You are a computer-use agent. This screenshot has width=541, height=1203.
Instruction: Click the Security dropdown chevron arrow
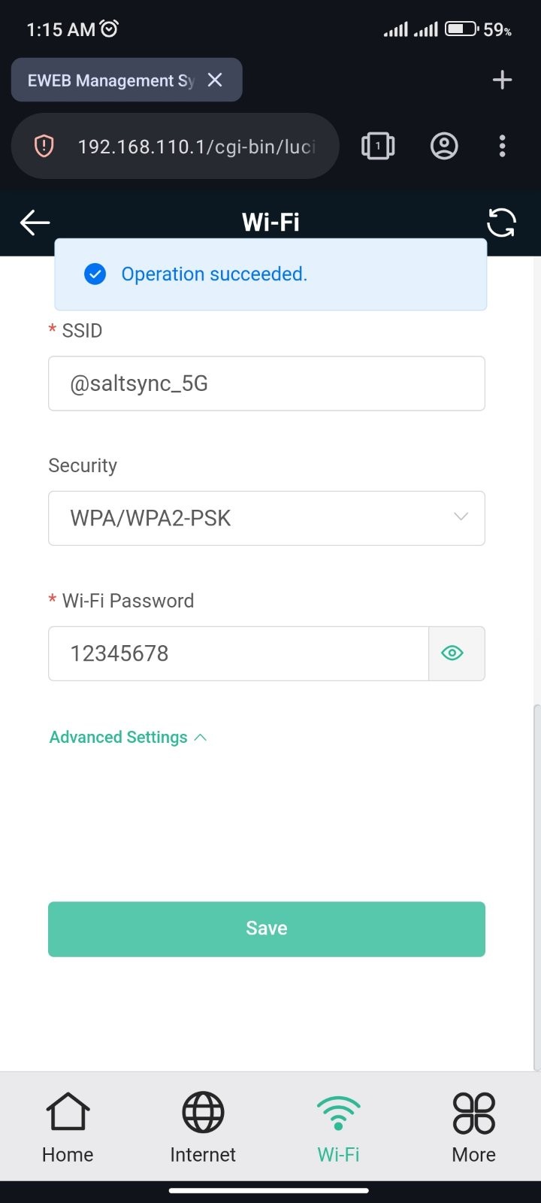pyautogui.click(x=461, y=517)
